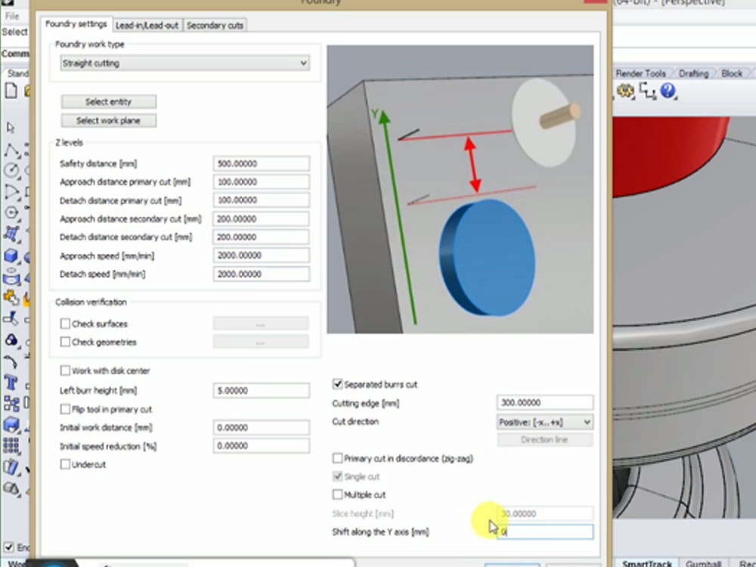Enable the Check surfaces checkbox
This screenshot has width=756, height=567.
(65, 324)
